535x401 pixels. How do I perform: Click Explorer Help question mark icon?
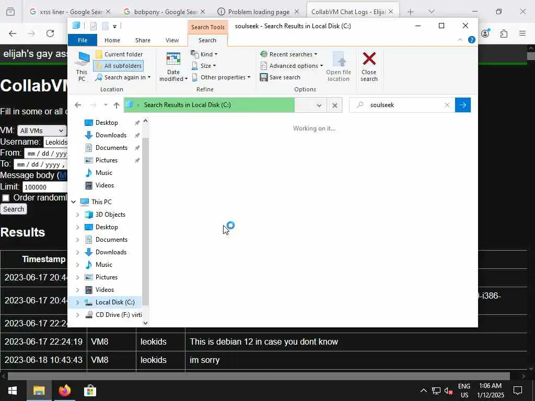[x=472, y=40]
